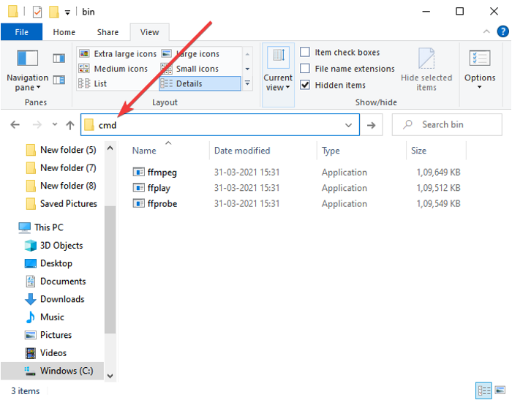
Task: Click the Back navigation arrow
Action: coord(15,125)
